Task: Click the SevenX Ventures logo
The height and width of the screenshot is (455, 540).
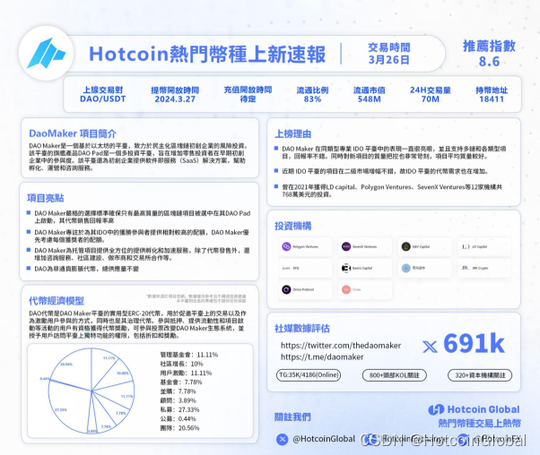Action: pyautogui.click(x=346, y=246)
